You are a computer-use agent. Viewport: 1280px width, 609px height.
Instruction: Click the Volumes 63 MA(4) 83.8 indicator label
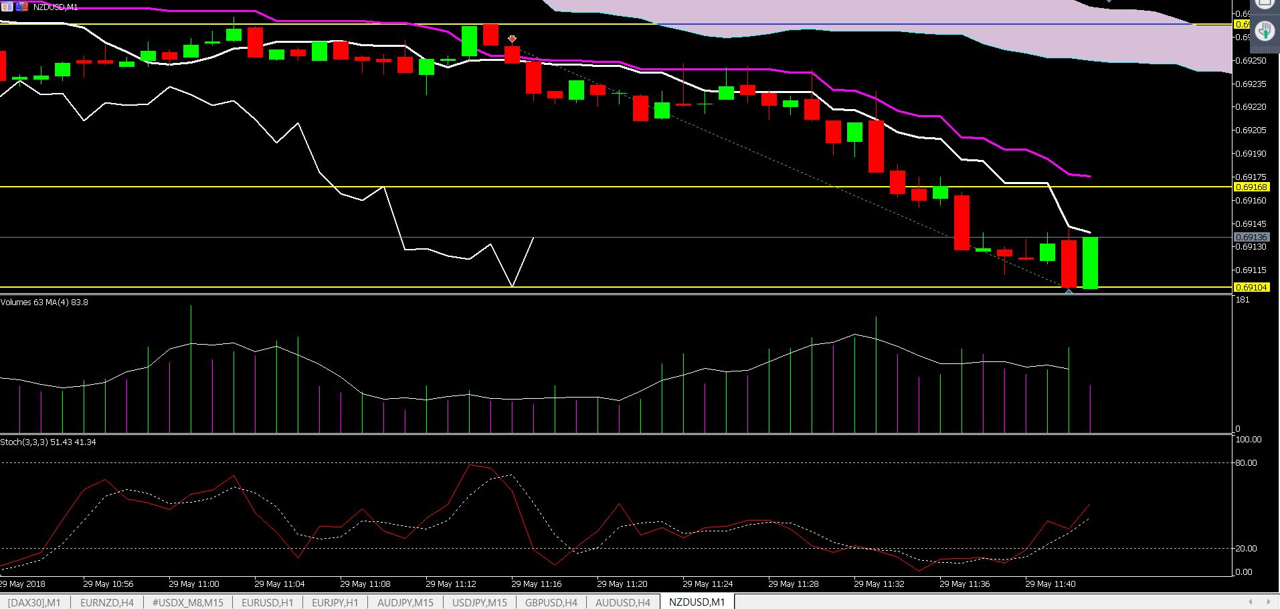click(x=44, y=302)
